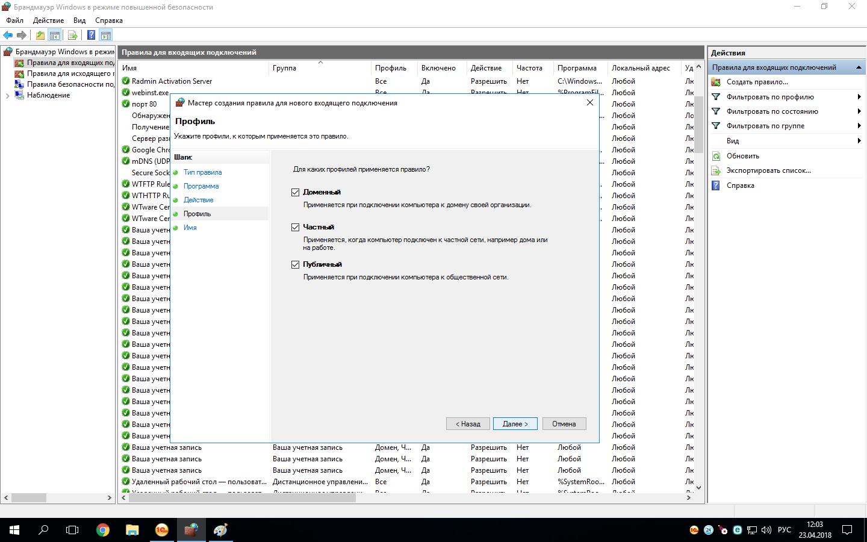Click the ESET icon in the system tray
This screenshot has width=867, height=542.
click(738, 530)
